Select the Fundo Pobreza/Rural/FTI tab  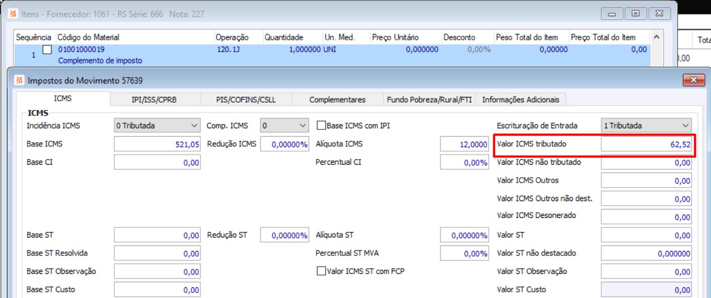click(429, 100)
